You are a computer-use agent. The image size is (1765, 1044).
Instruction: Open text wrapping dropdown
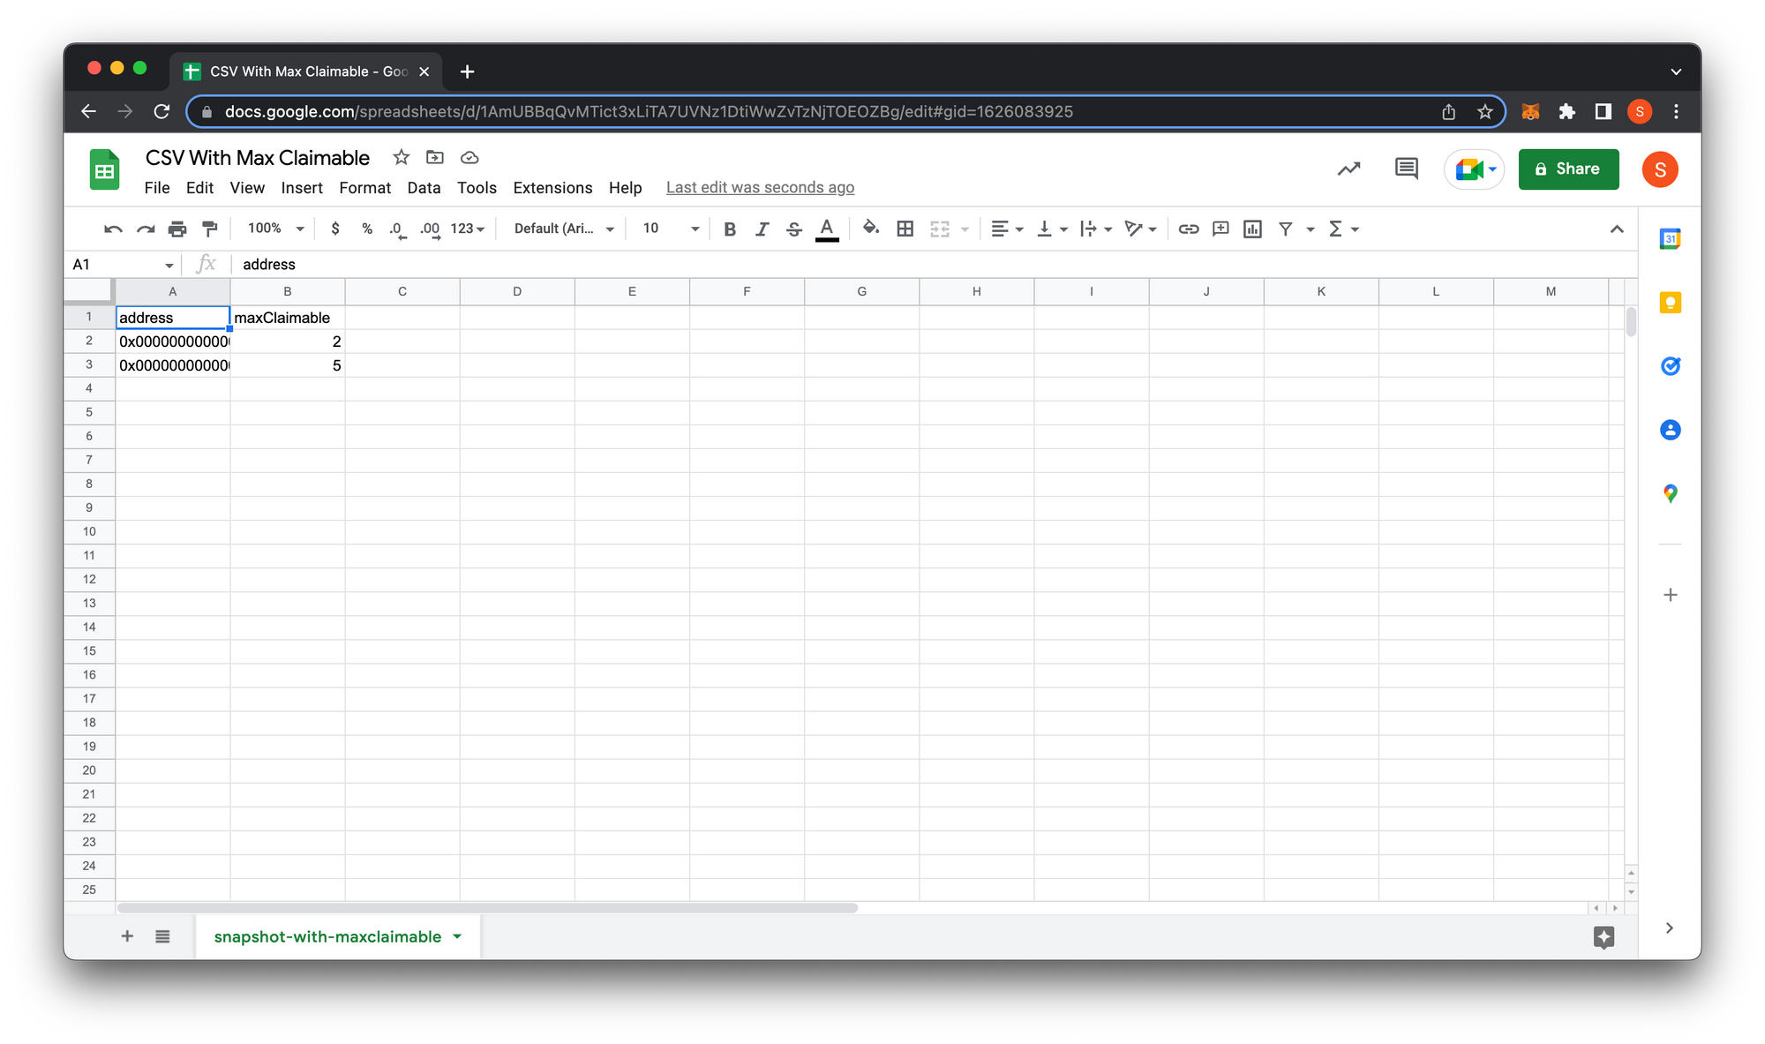1096,229
